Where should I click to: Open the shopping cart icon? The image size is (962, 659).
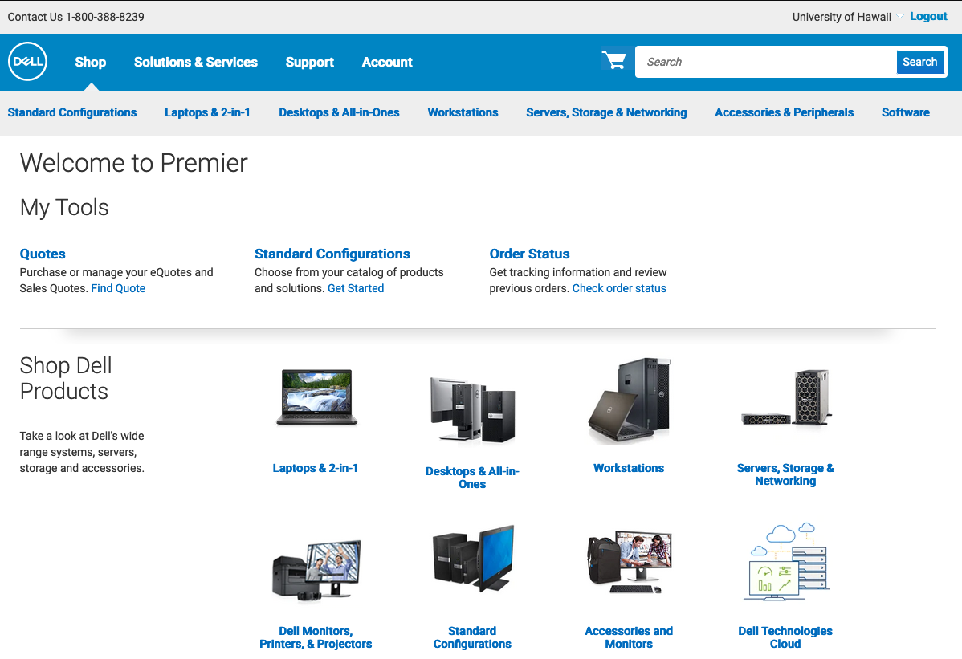(x=613, y=60)
